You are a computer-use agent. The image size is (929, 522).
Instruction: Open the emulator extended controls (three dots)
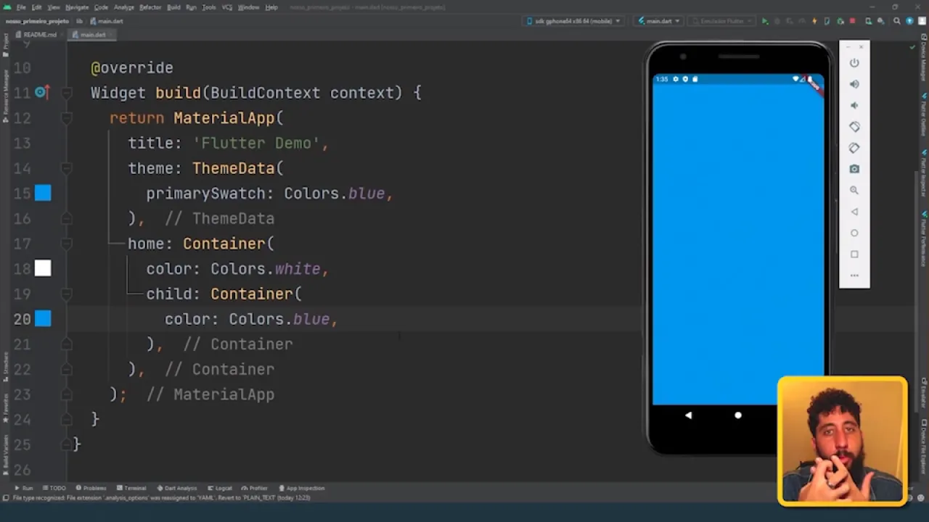click(x=854, y=275)
